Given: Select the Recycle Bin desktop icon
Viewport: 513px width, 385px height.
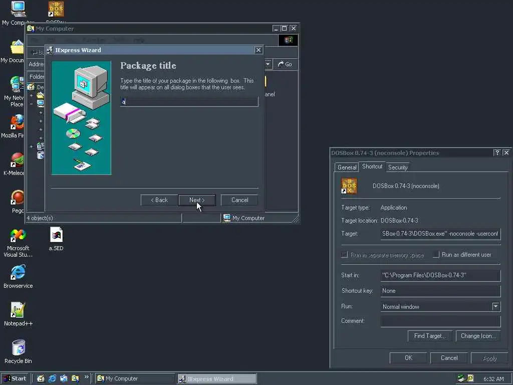Looking at the screenshot, I should pos(19,347).
